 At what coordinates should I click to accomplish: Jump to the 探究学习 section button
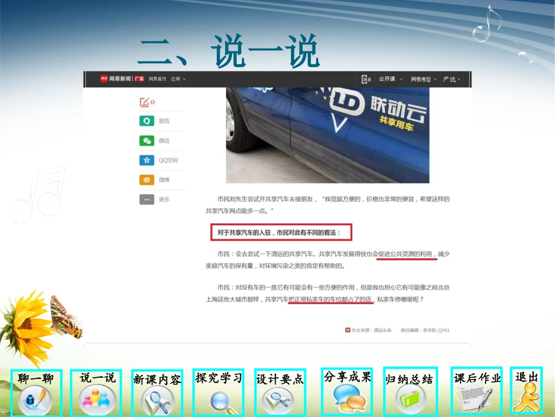click(218, 392)
